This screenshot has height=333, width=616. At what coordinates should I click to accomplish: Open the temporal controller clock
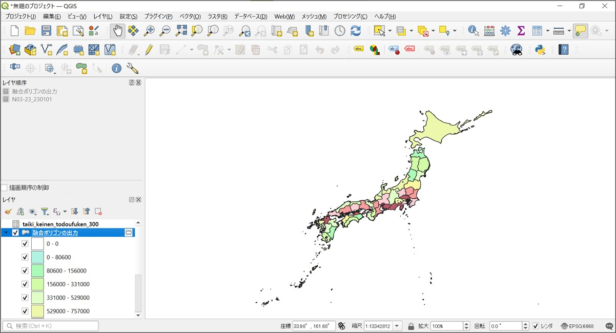340,31
